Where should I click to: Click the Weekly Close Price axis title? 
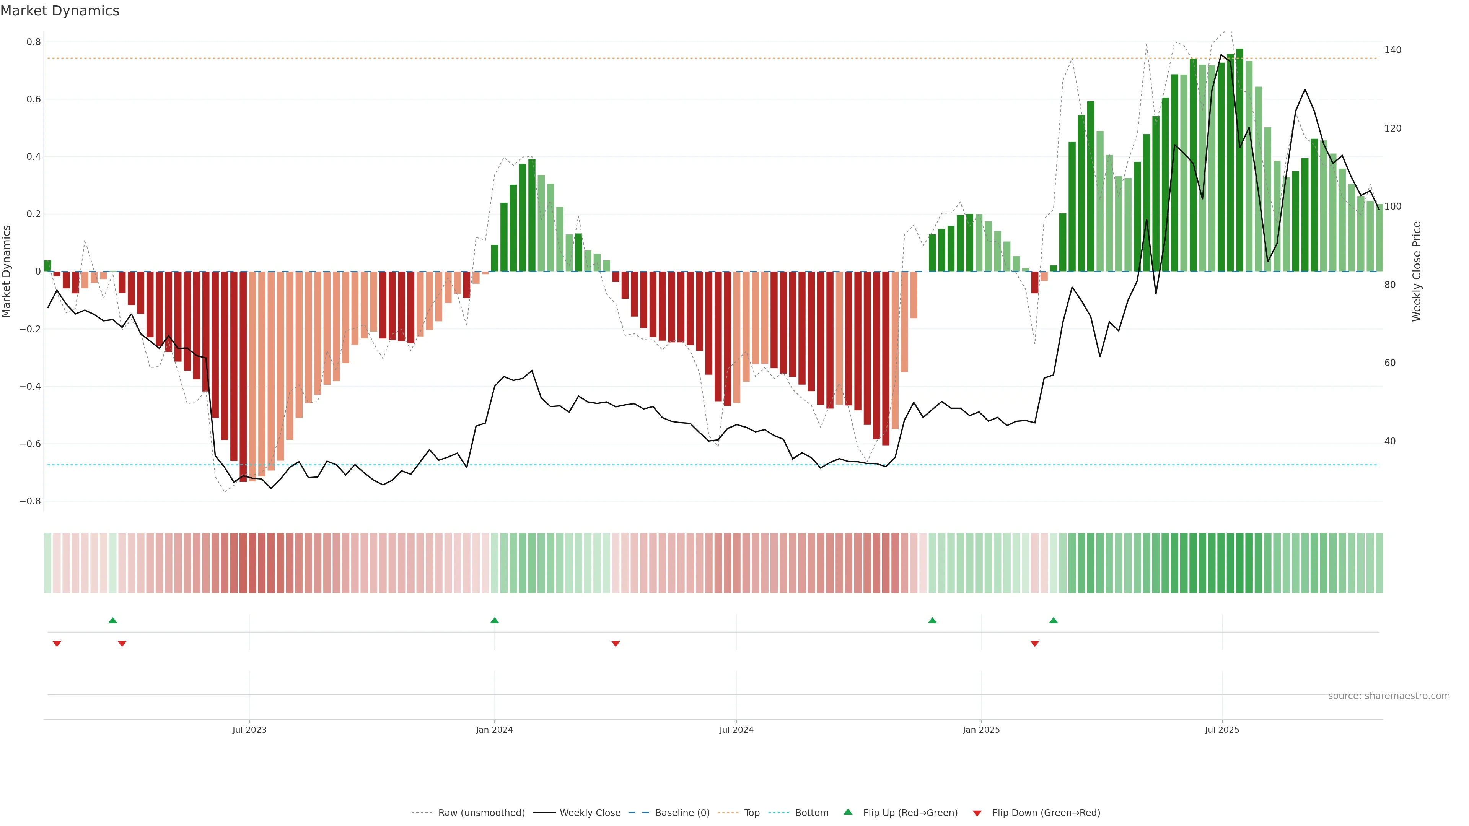pyautogui.click(x=1417, y=272)
